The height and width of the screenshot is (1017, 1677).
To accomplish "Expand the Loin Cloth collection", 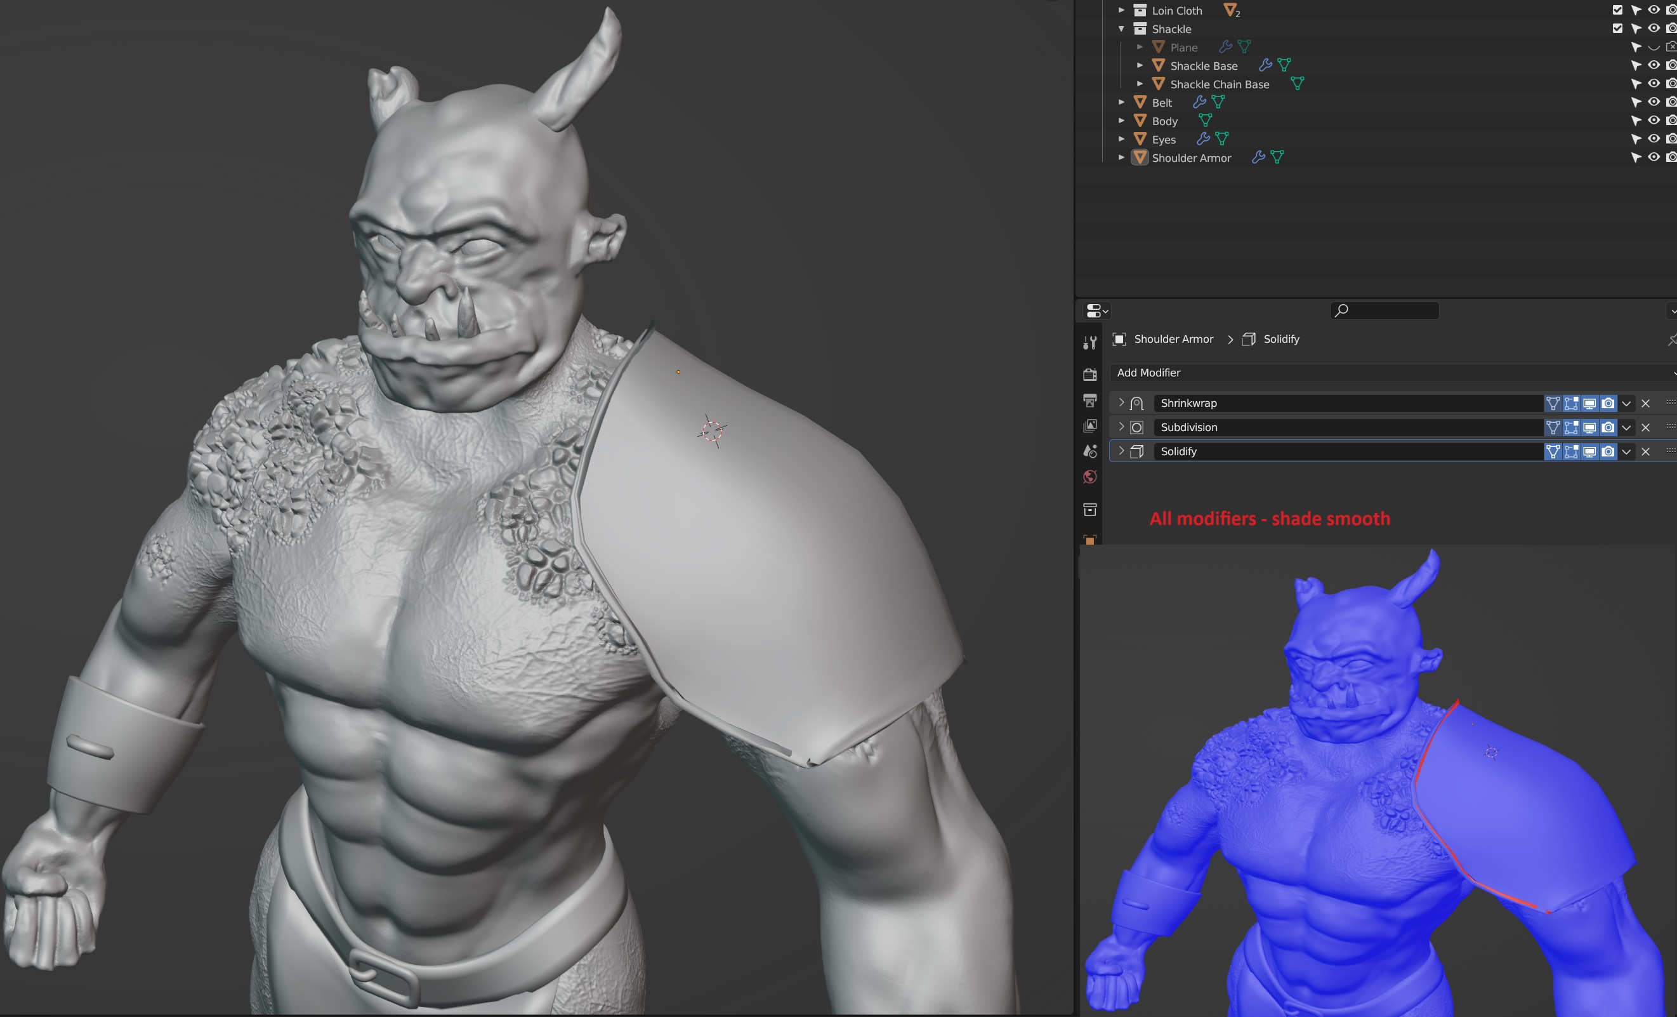I will (1121, 10).
